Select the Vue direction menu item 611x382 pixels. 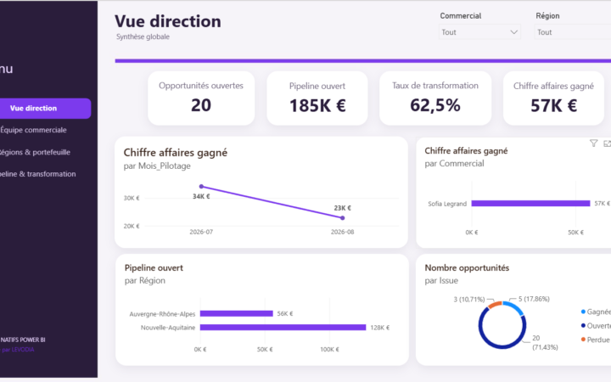coord(45,109)
